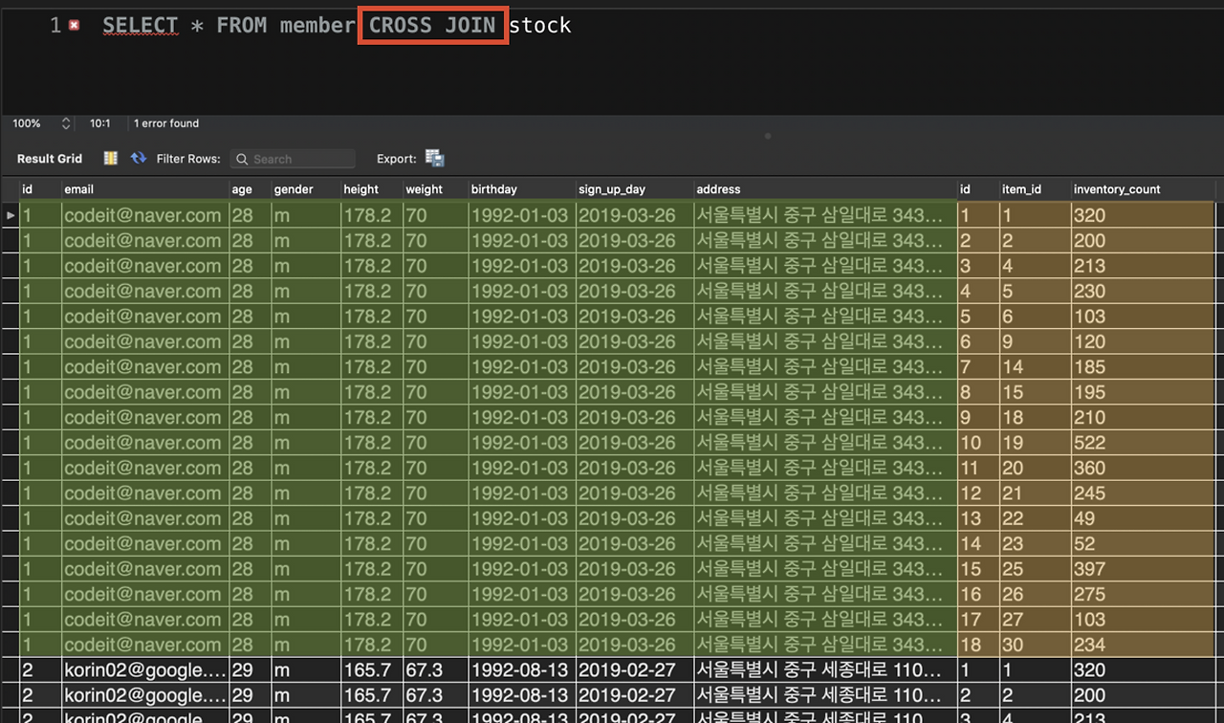The width and height of the screenshot is (1224, 723).
Task: Click the item_id column header
Action: click(x=1035, y=189)
